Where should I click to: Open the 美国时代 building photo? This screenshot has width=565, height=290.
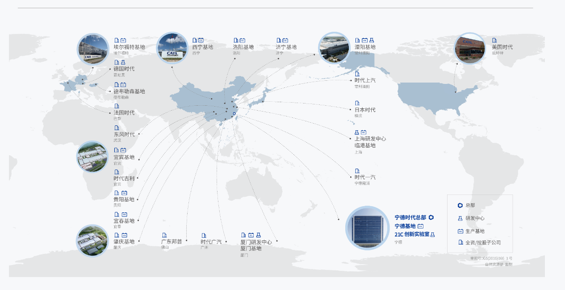click(x=470, y=48)
